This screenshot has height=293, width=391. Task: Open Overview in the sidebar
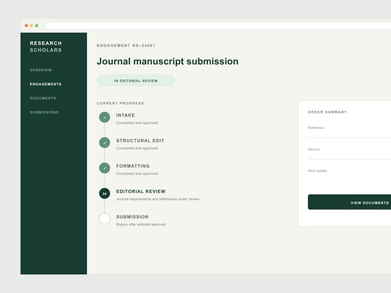(41, 70)
